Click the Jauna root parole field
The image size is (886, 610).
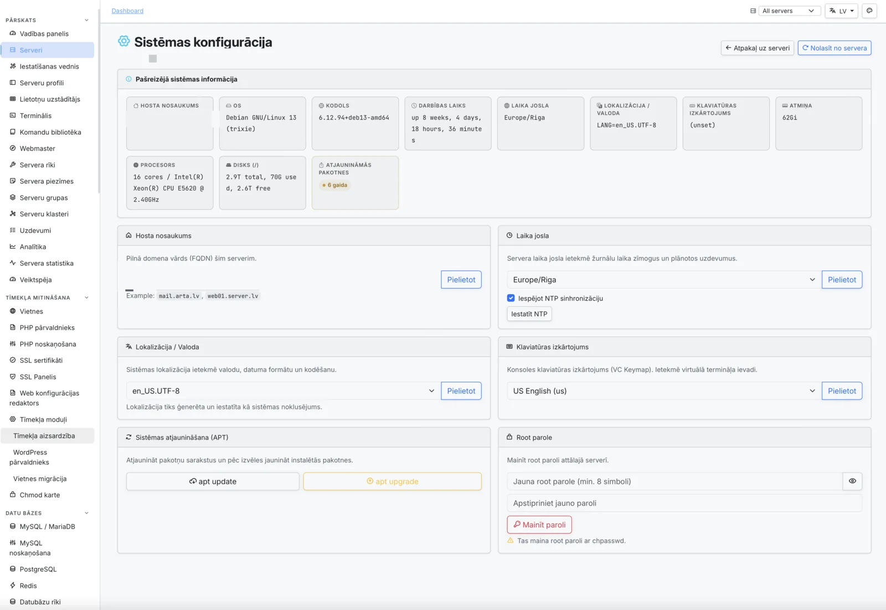[674, 481]
